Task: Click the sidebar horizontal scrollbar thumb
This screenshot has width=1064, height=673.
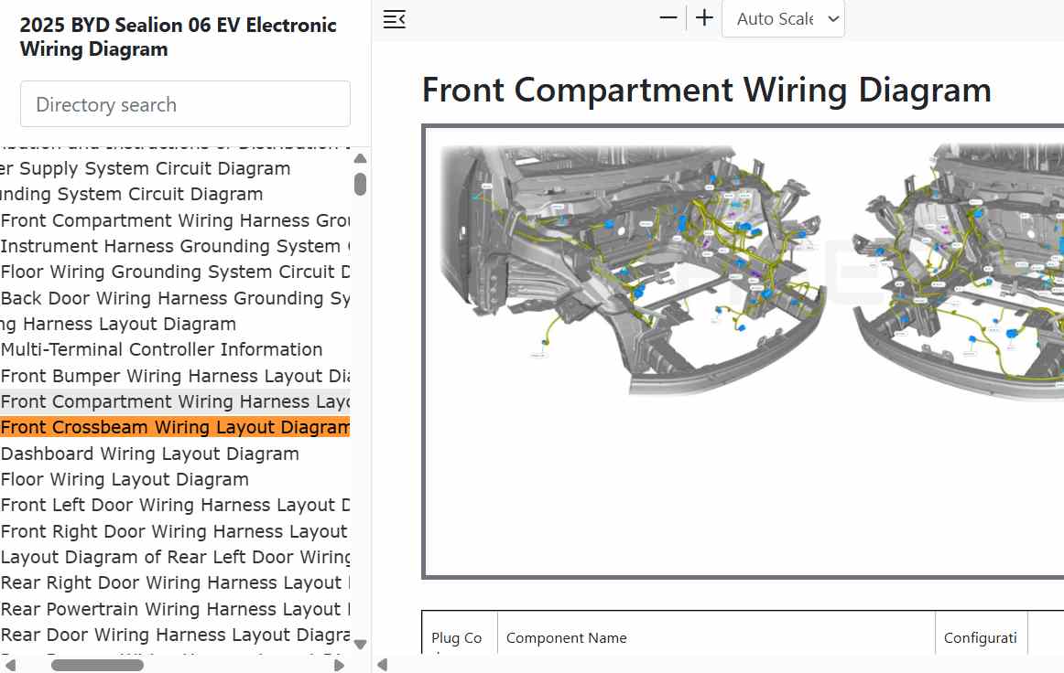Action: coord(98,666)
